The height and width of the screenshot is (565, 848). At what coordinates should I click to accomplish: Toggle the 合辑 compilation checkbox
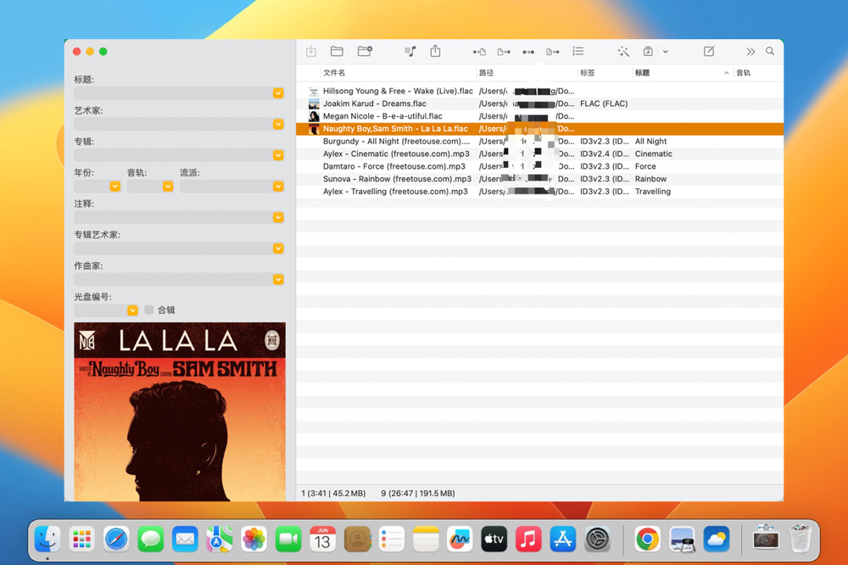[x=148, y=310]
